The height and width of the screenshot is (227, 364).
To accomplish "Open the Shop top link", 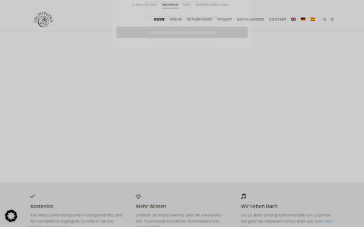I will point(187,5).
